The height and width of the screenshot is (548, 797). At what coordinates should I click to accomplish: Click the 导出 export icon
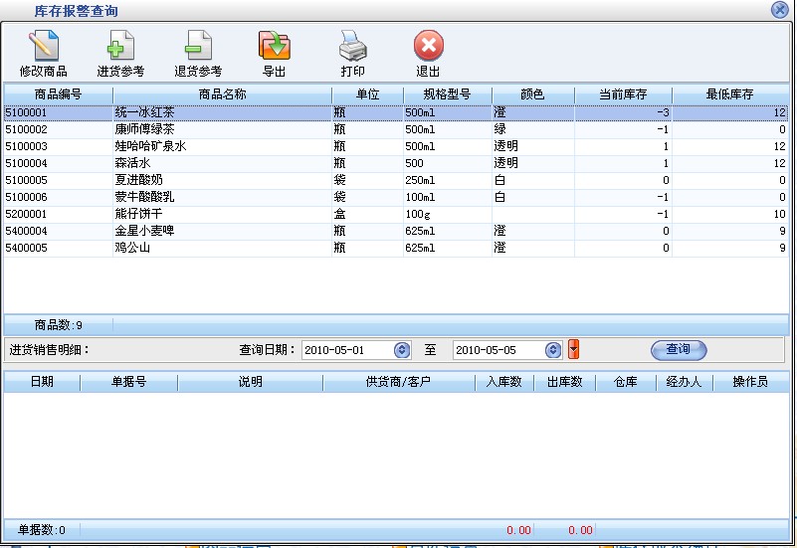point(274,47)
